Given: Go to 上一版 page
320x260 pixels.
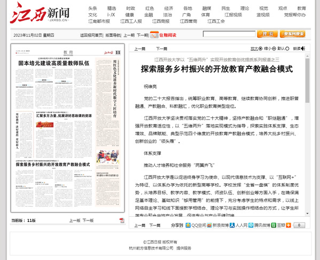Looking at the screenshot, I should 75,220.
